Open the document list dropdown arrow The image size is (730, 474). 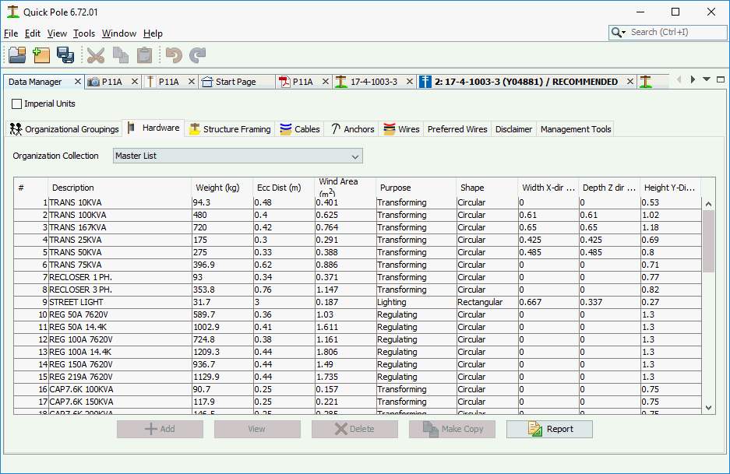point(707,79)
